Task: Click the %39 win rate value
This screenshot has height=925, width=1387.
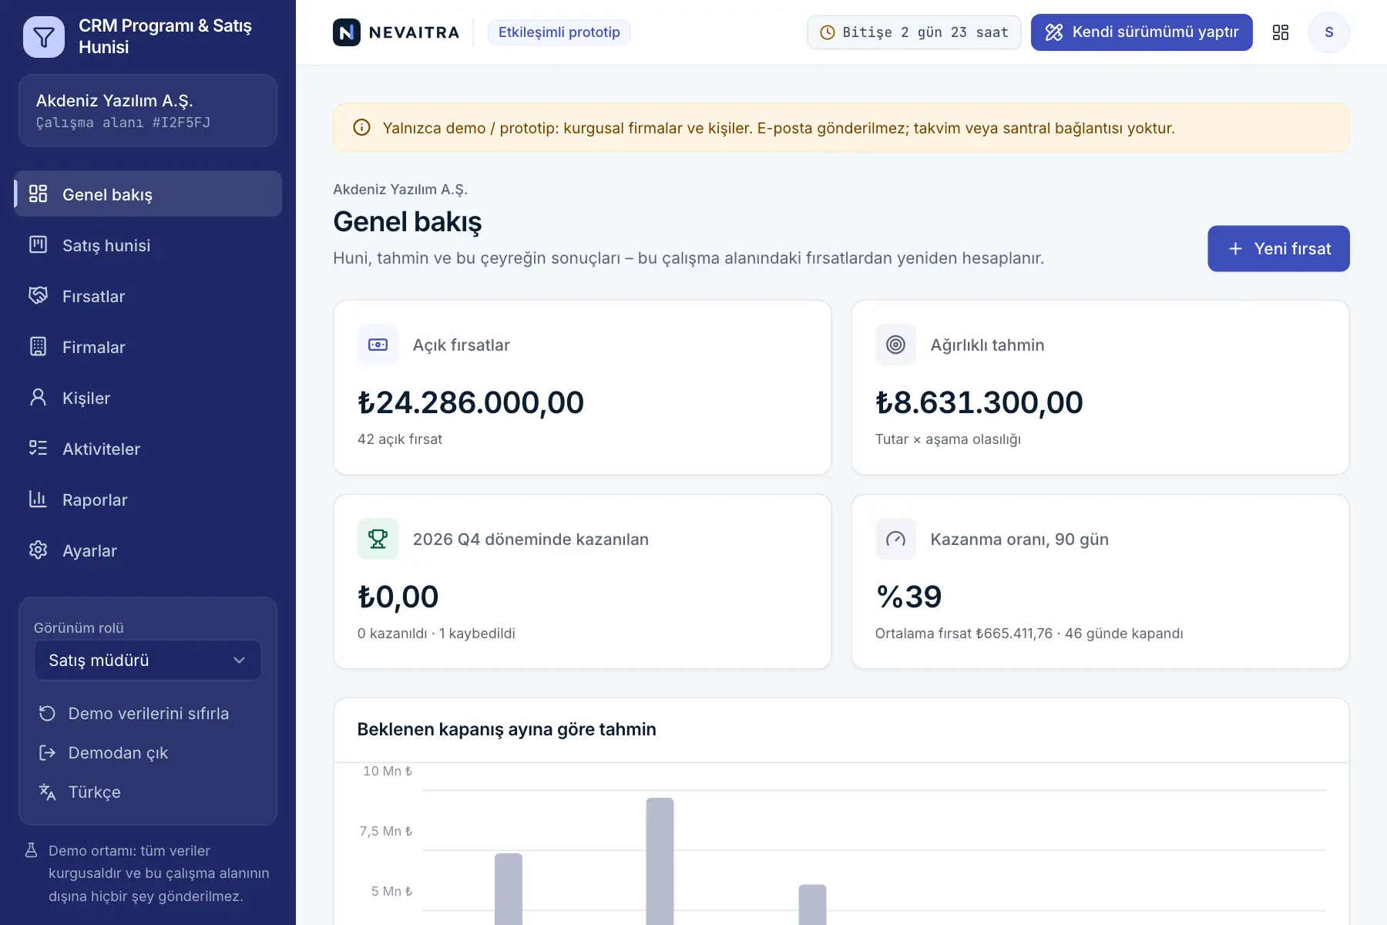Action: [x=909, y=597]
